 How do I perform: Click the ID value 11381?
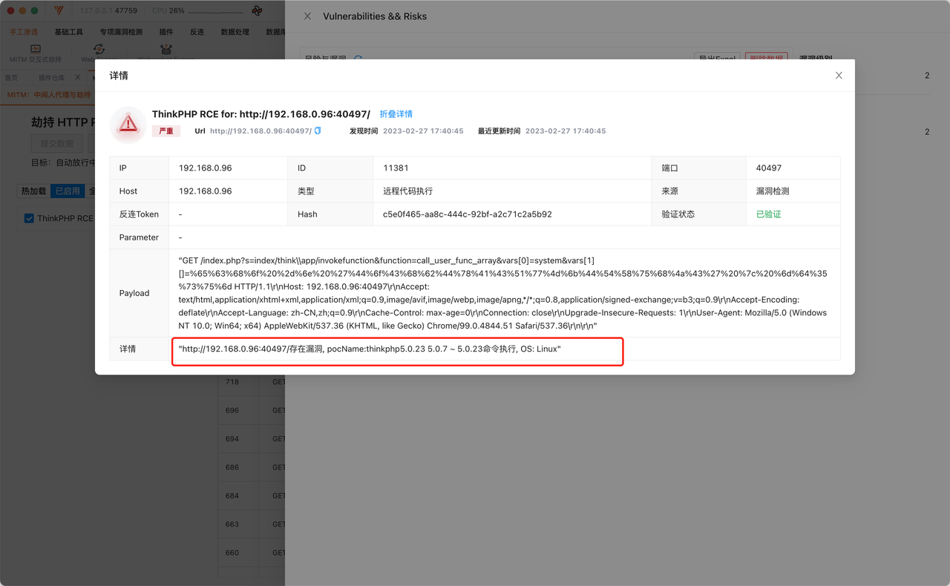pos(396,168)
